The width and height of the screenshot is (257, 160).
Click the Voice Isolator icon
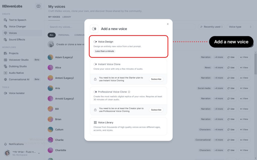pos(6,93)
